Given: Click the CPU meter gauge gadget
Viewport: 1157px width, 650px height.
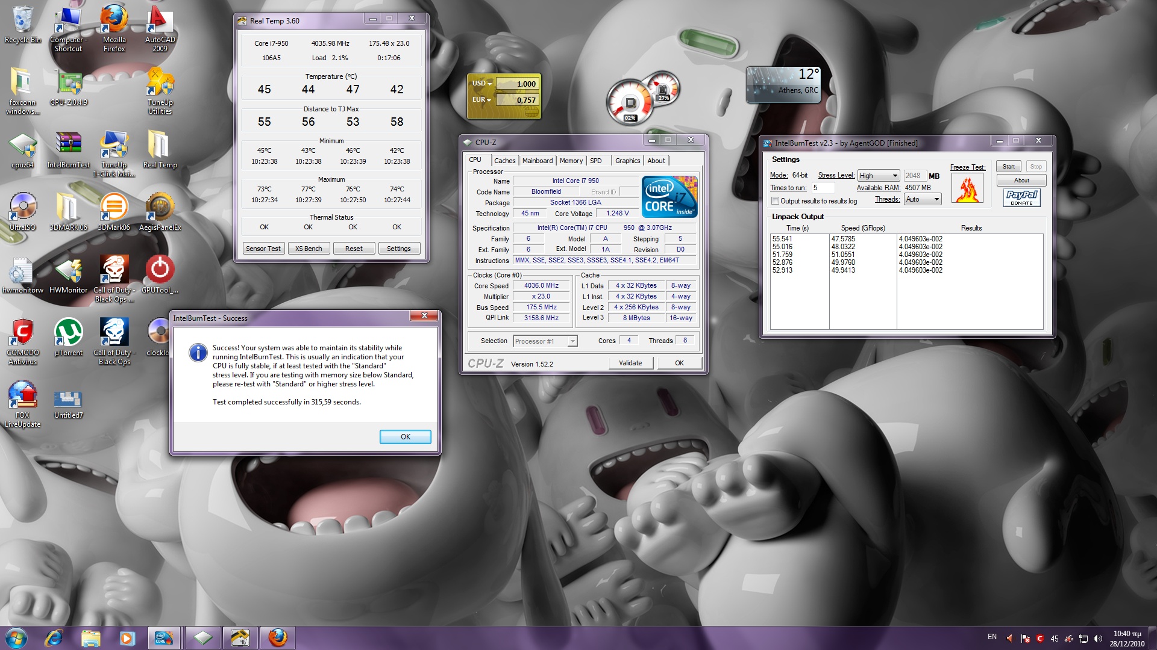Looking at the screenshot, I should (x=630, y=102).
